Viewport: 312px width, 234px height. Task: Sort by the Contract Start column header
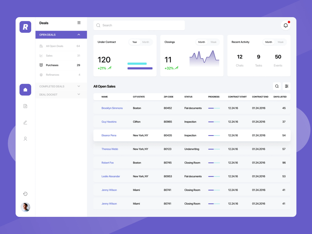tap(237, 97)
